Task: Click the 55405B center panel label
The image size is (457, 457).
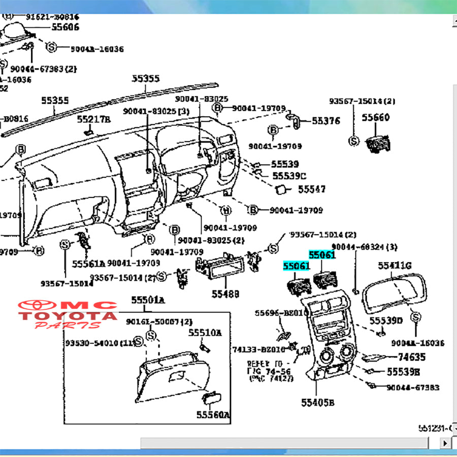Action: (x=318, y=403)
